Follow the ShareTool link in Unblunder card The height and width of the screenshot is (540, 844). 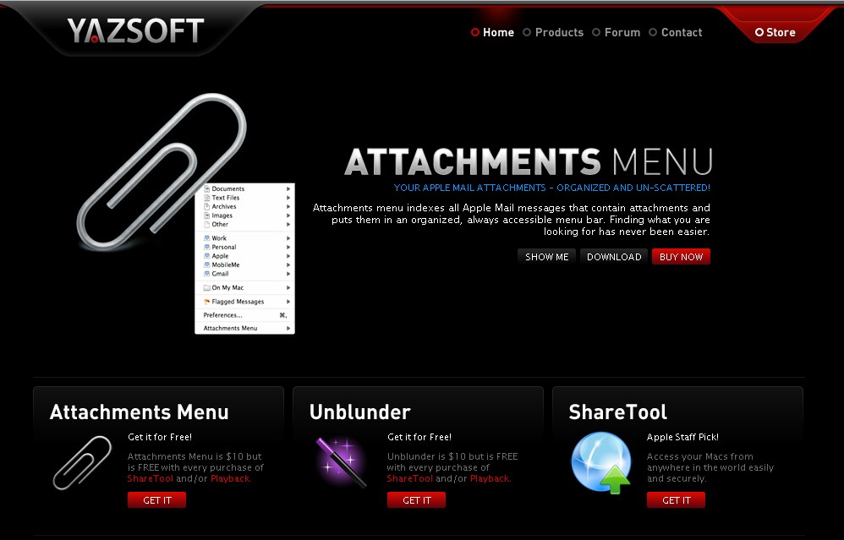click(409, 478)
